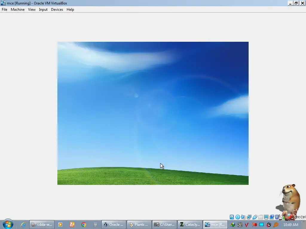This screenshot has height=229, width=306.
Task: Switch to the Catacly... taskbar button
Action: 190,225
